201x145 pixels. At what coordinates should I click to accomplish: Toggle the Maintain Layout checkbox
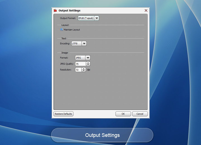62,30
